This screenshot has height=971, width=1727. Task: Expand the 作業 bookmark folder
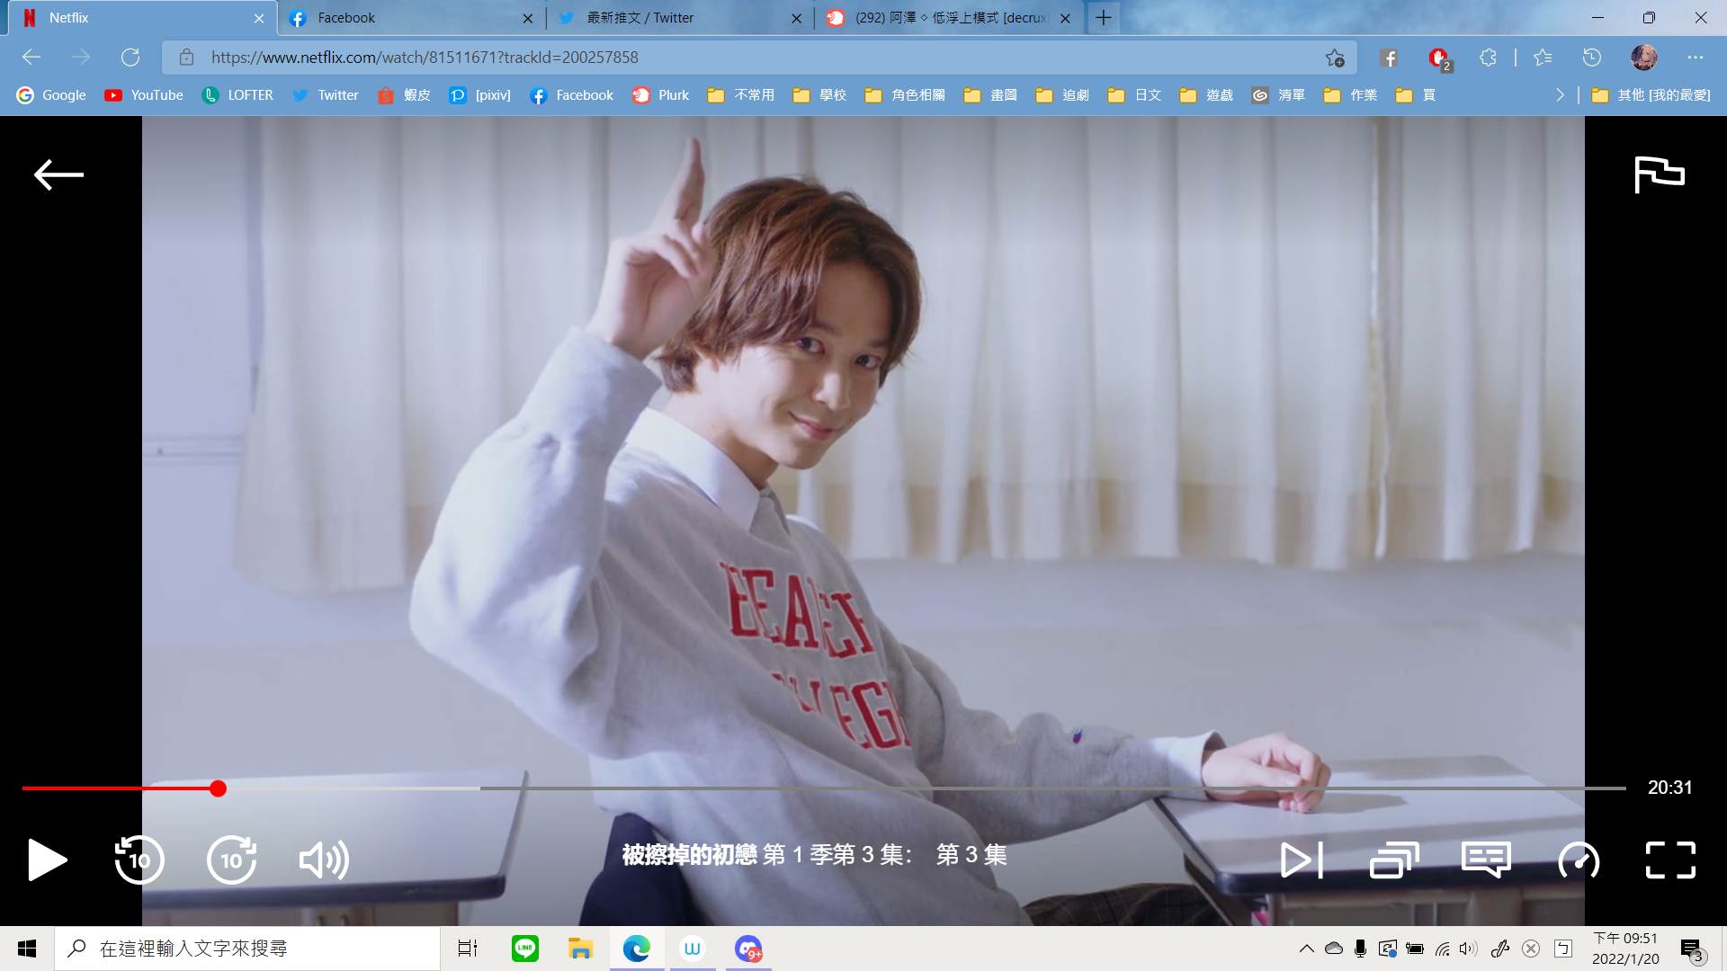[x=1350, y=95]
